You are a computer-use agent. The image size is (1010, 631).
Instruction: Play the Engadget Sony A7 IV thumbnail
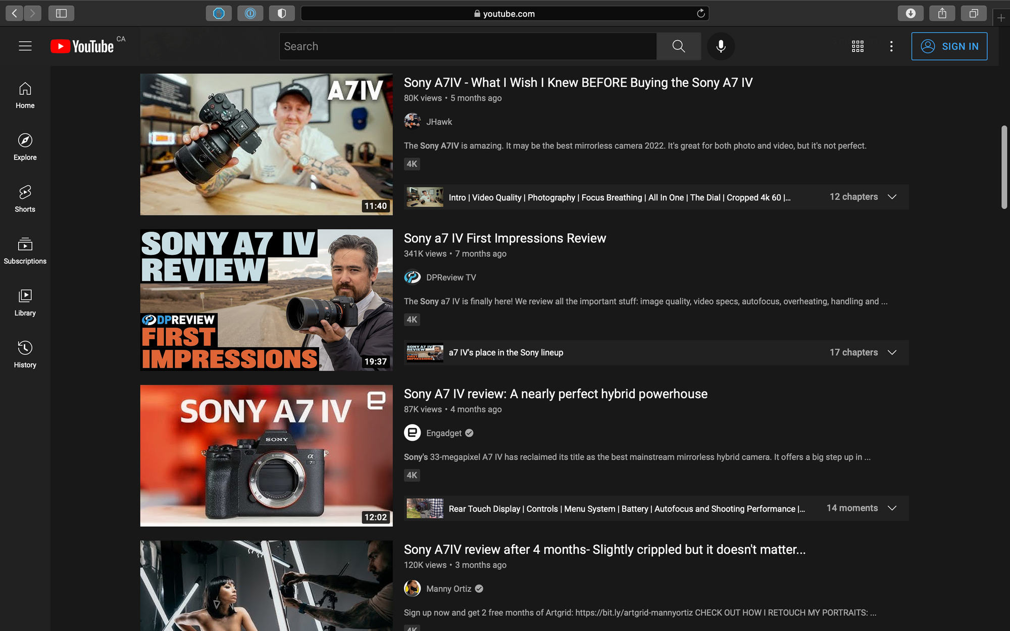266,455
